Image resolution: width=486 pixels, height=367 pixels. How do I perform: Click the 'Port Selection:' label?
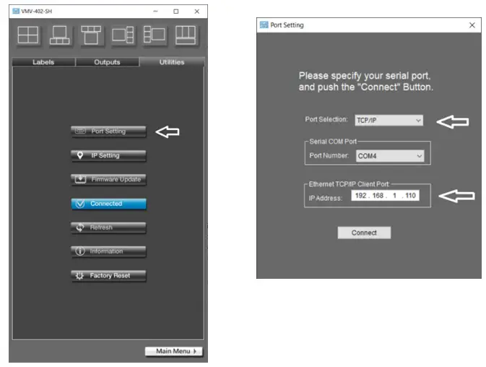point(326,119)
